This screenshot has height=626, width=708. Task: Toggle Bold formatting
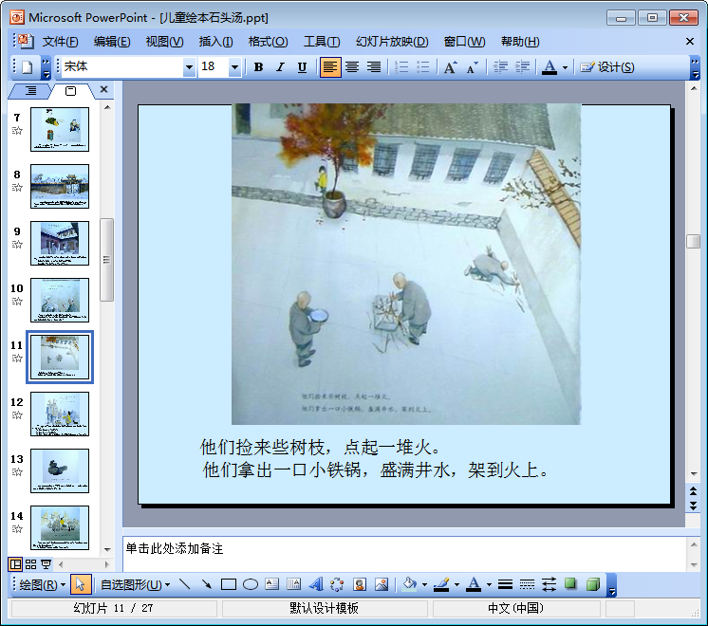click(x=258, y=67)
